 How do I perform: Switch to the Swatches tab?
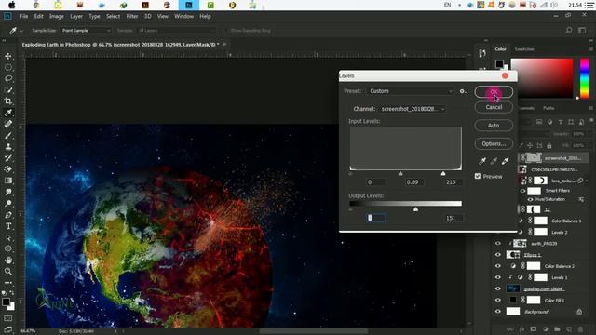[524, 49]
